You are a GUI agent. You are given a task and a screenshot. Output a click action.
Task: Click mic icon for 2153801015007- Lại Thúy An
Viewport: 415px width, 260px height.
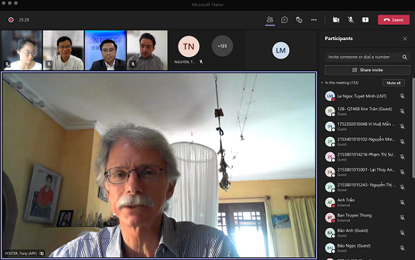pyautogui.click(x=403, y=172)
